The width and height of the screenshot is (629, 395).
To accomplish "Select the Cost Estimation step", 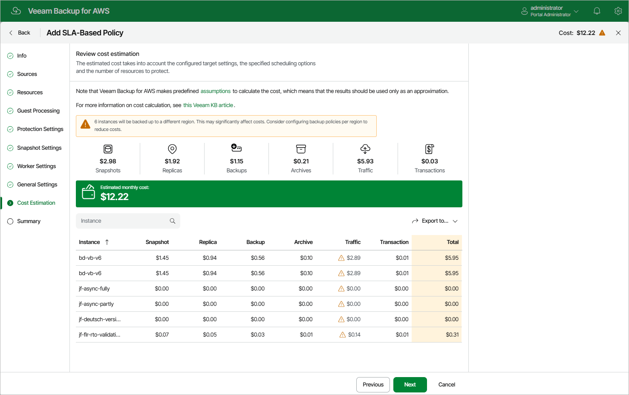I will pos(36,203).
